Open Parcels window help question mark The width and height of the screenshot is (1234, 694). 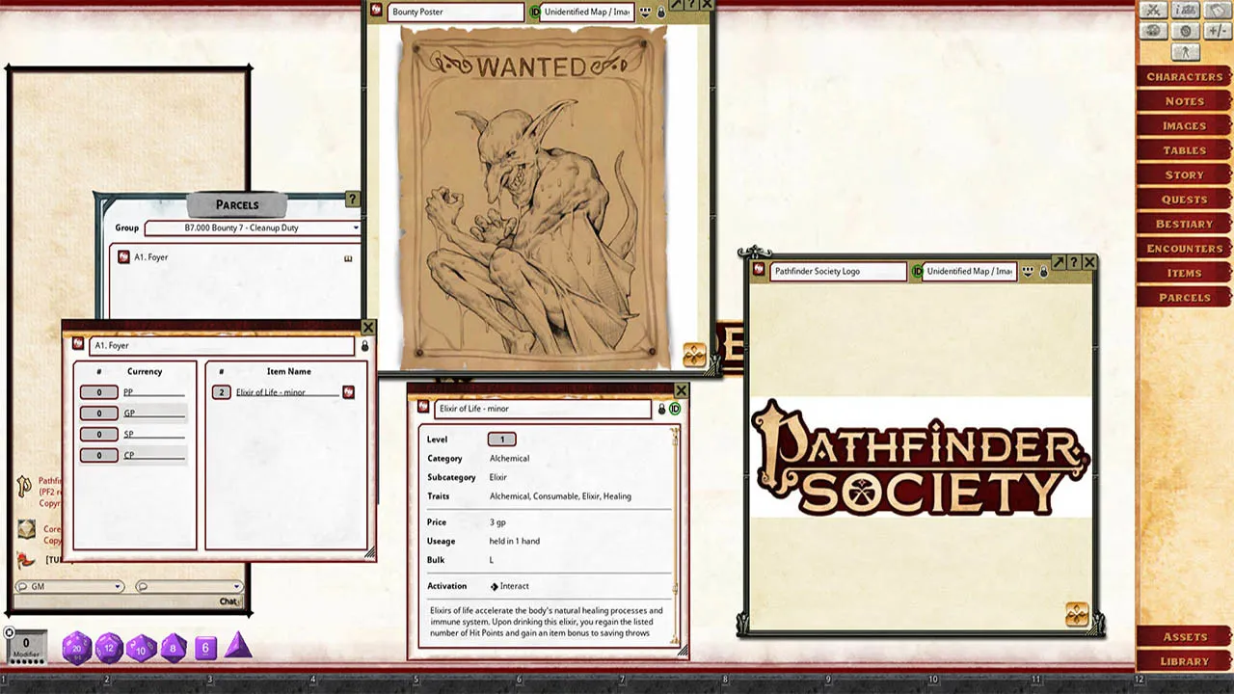click(352, 200)
